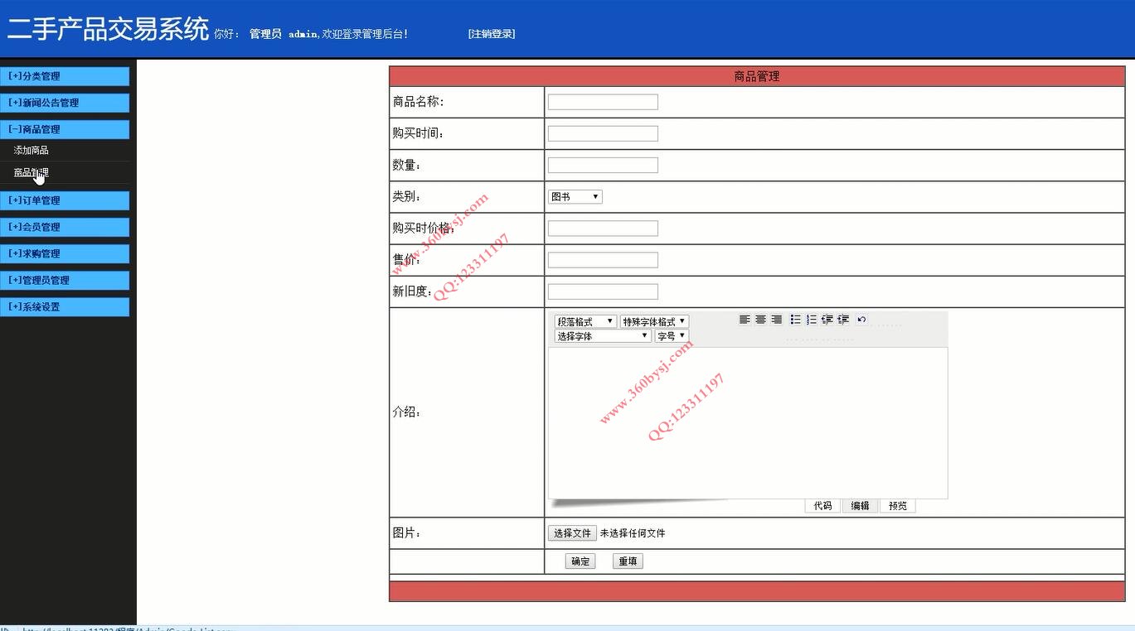This screenshot has height=631, width=1135.
Task: Expand the 系统设置 sidebar section
Action: (65, 306)
